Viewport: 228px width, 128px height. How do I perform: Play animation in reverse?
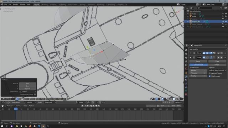pos(91,106)
